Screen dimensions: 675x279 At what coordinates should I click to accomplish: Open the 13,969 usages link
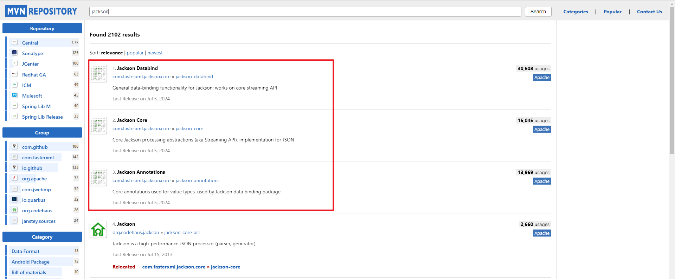533,172
